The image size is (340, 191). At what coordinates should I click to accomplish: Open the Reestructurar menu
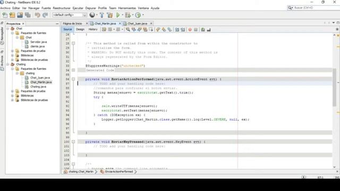[x=62, y=8]
